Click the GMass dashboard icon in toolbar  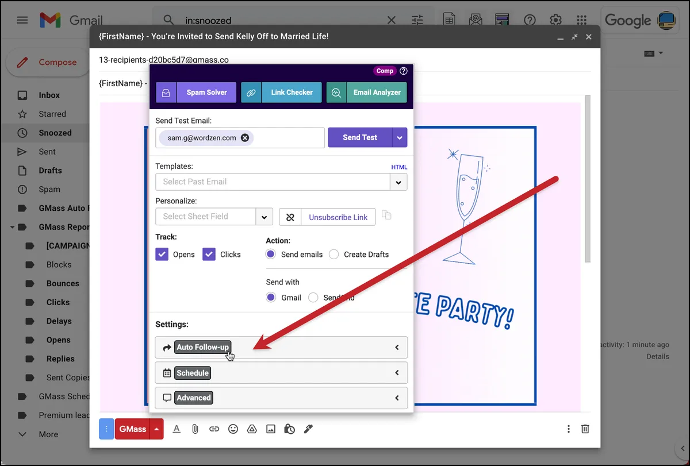(x=502, y=20)
